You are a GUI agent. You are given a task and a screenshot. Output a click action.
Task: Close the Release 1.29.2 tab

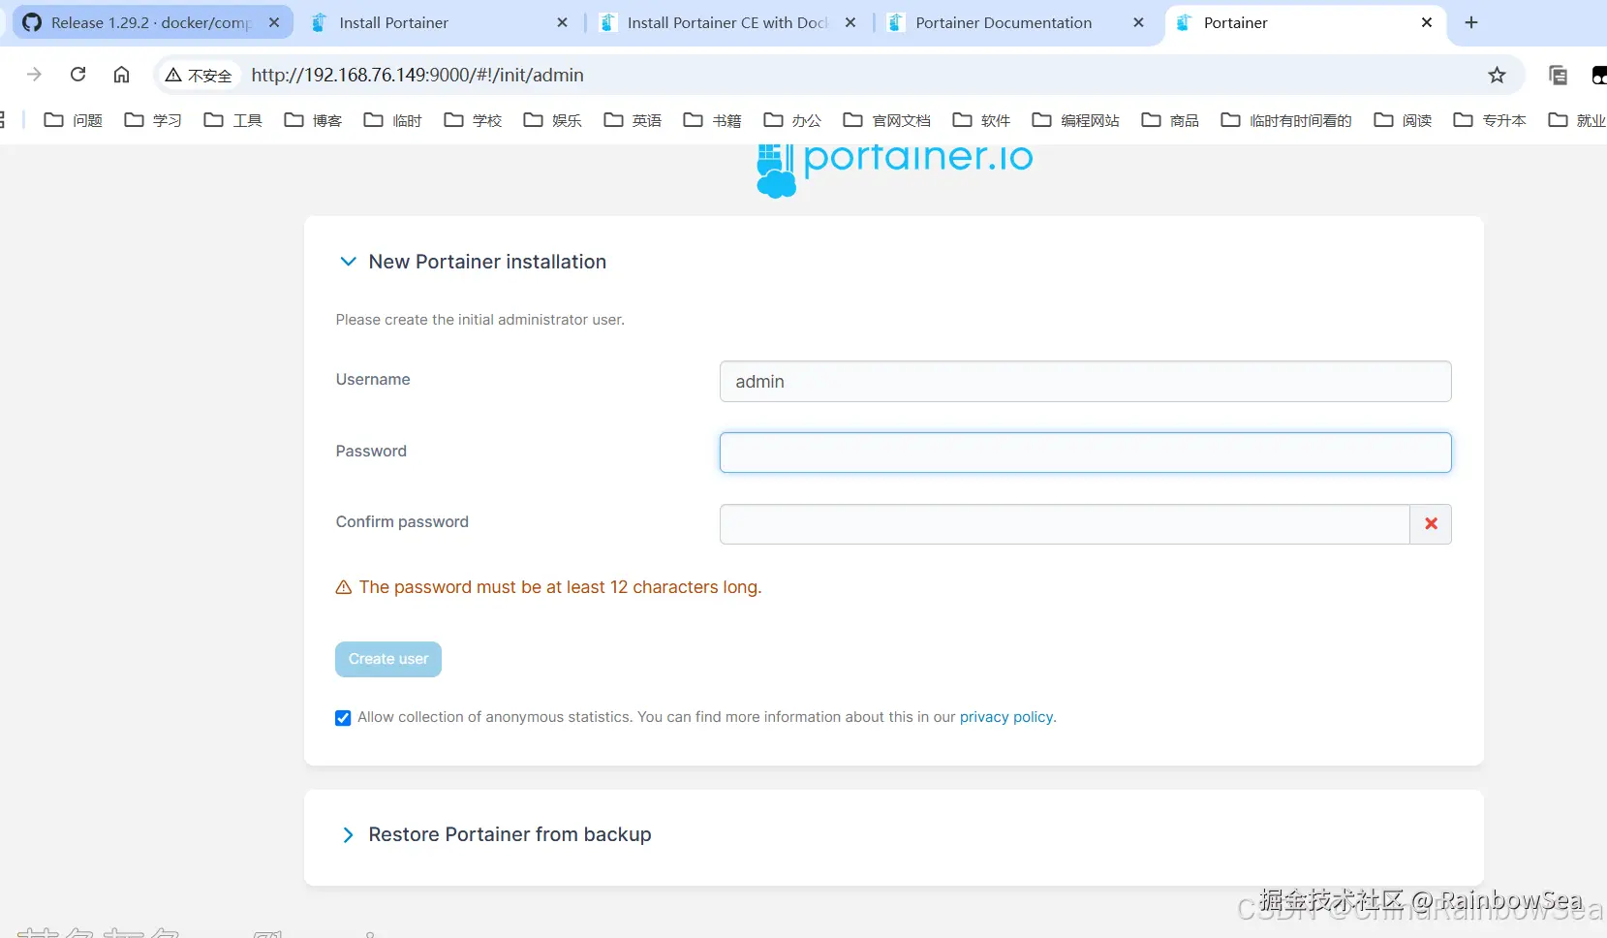(274, 22)
